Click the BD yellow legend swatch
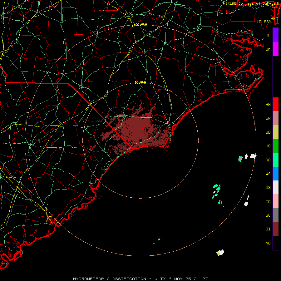This screenshot has height=281, width=281. click(276, 132)
